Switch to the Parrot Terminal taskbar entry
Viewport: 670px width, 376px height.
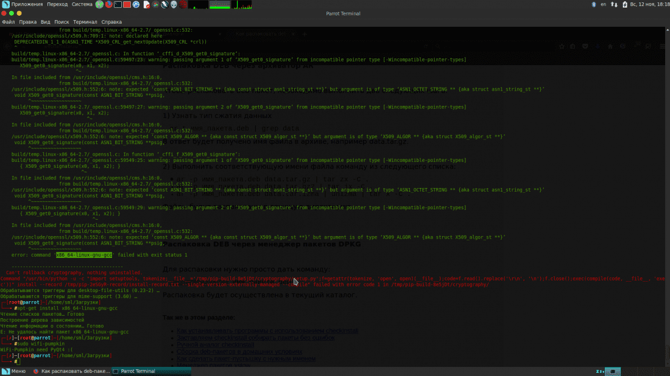click(x=151, y=371)
